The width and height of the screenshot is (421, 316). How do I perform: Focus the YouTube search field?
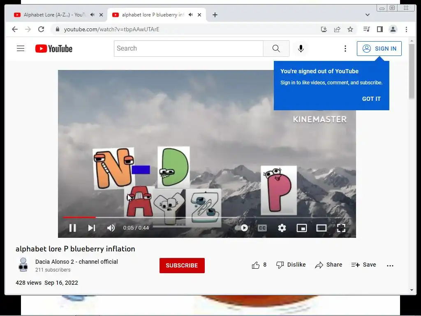coord(188,49)
